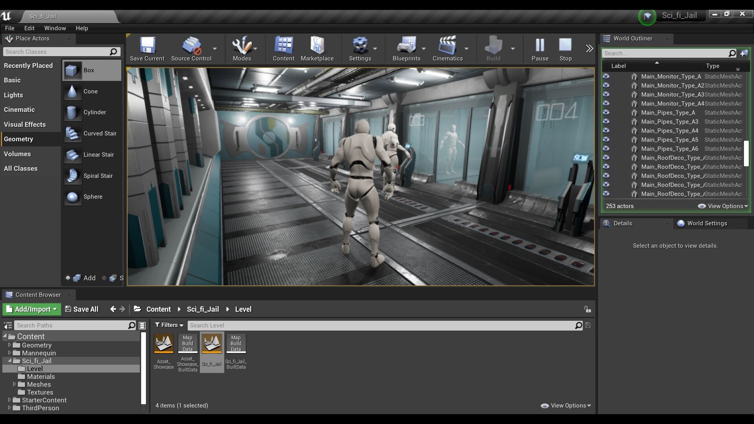
Task: Open the Filters dropdown in Content Browser
Action: [168, 325]
